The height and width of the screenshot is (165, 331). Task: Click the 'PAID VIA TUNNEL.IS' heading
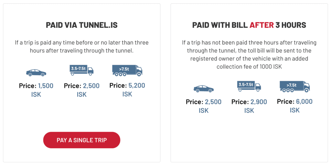click(x=81, y=25)
